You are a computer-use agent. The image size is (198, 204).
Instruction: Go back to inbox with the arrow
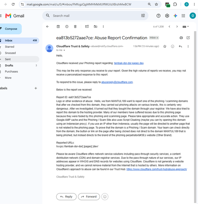click(47, 27)
